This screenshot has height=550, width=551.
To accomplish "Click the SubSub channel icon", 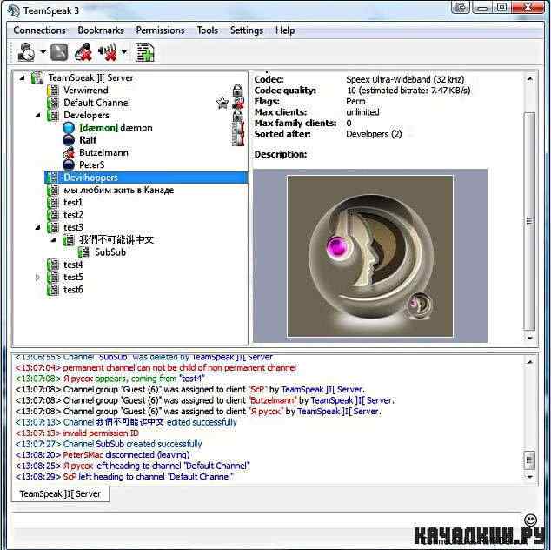I will click(84, 252).
